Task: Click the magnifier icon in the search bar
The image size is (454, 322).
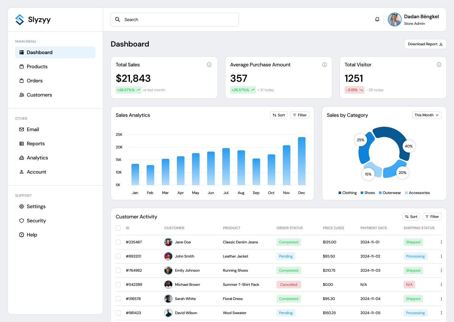Action: [118, 19]
